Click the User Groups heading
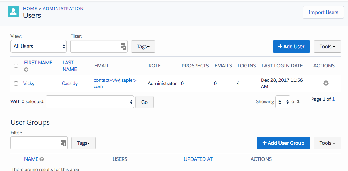The height and width of the screenshot is (171, 348). (30, 122)
